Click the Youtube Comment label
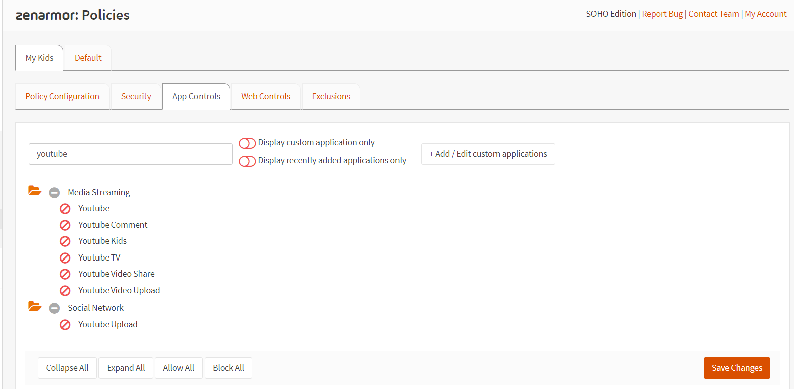Screen dimensions: 794x389 coord(113,225)
